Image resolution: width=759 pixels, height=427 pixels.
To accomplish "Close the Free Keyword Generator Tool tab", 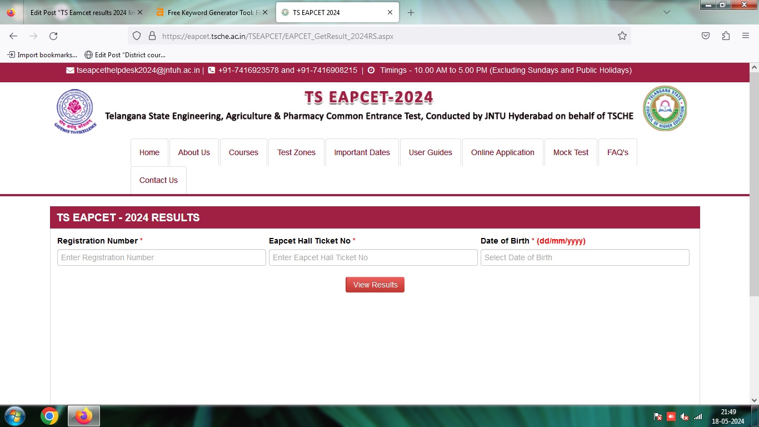I will (x=265, y=12).
